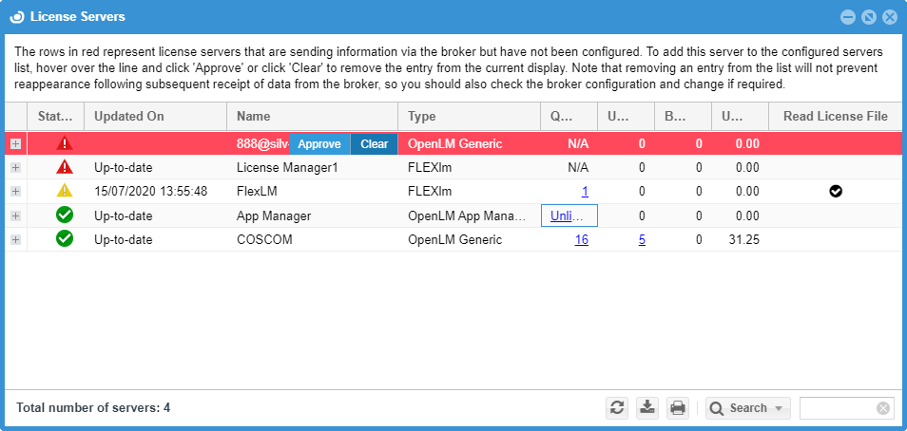The height and width of the screenshot is (431, 907).
Task: Sort by the Name column header
Action: (x=312, y=116)
